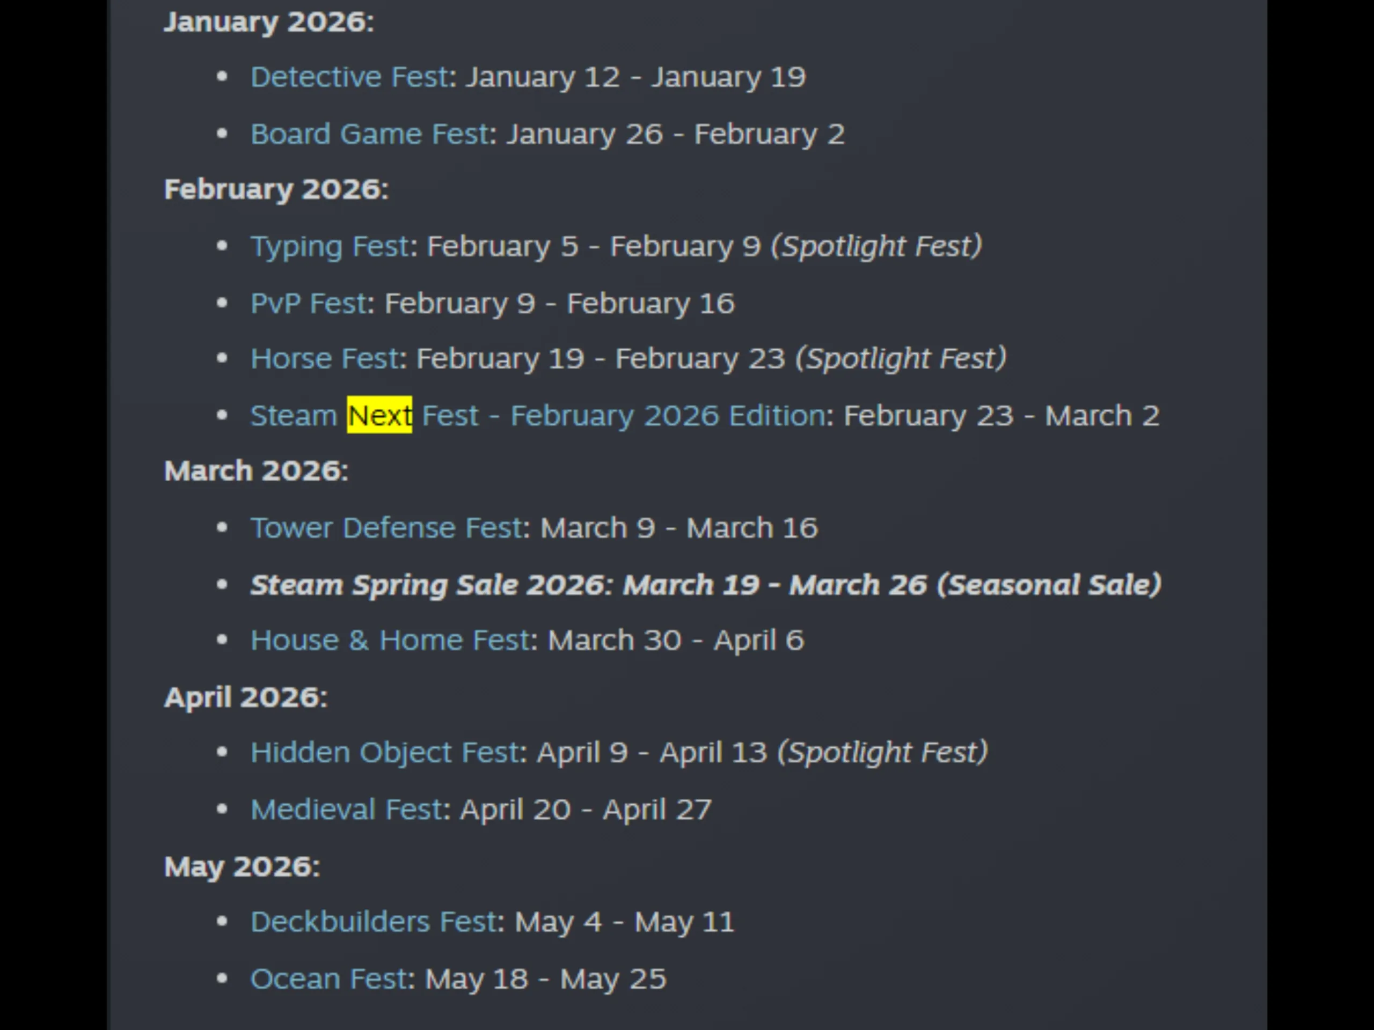
Task: Click the March 2026 heading
Action: [255, 470]
